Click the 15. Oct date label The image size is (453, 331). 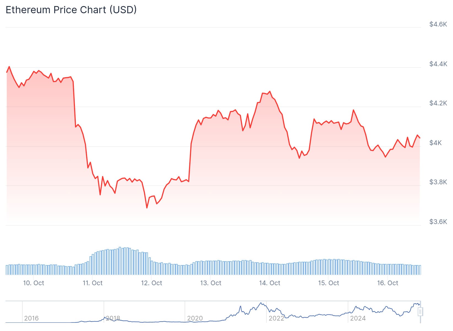(329, 283)
